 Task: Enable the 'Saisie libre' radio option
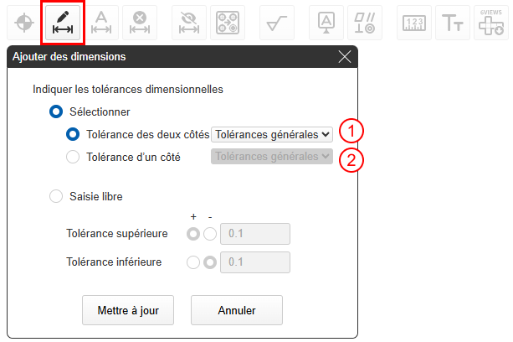[56, 196]
